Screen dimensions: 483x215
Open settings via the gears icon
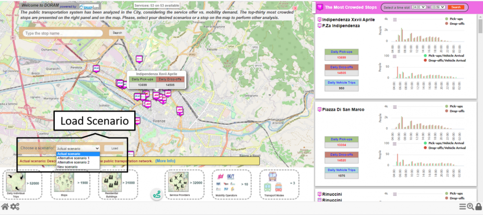tap(15, 207)
